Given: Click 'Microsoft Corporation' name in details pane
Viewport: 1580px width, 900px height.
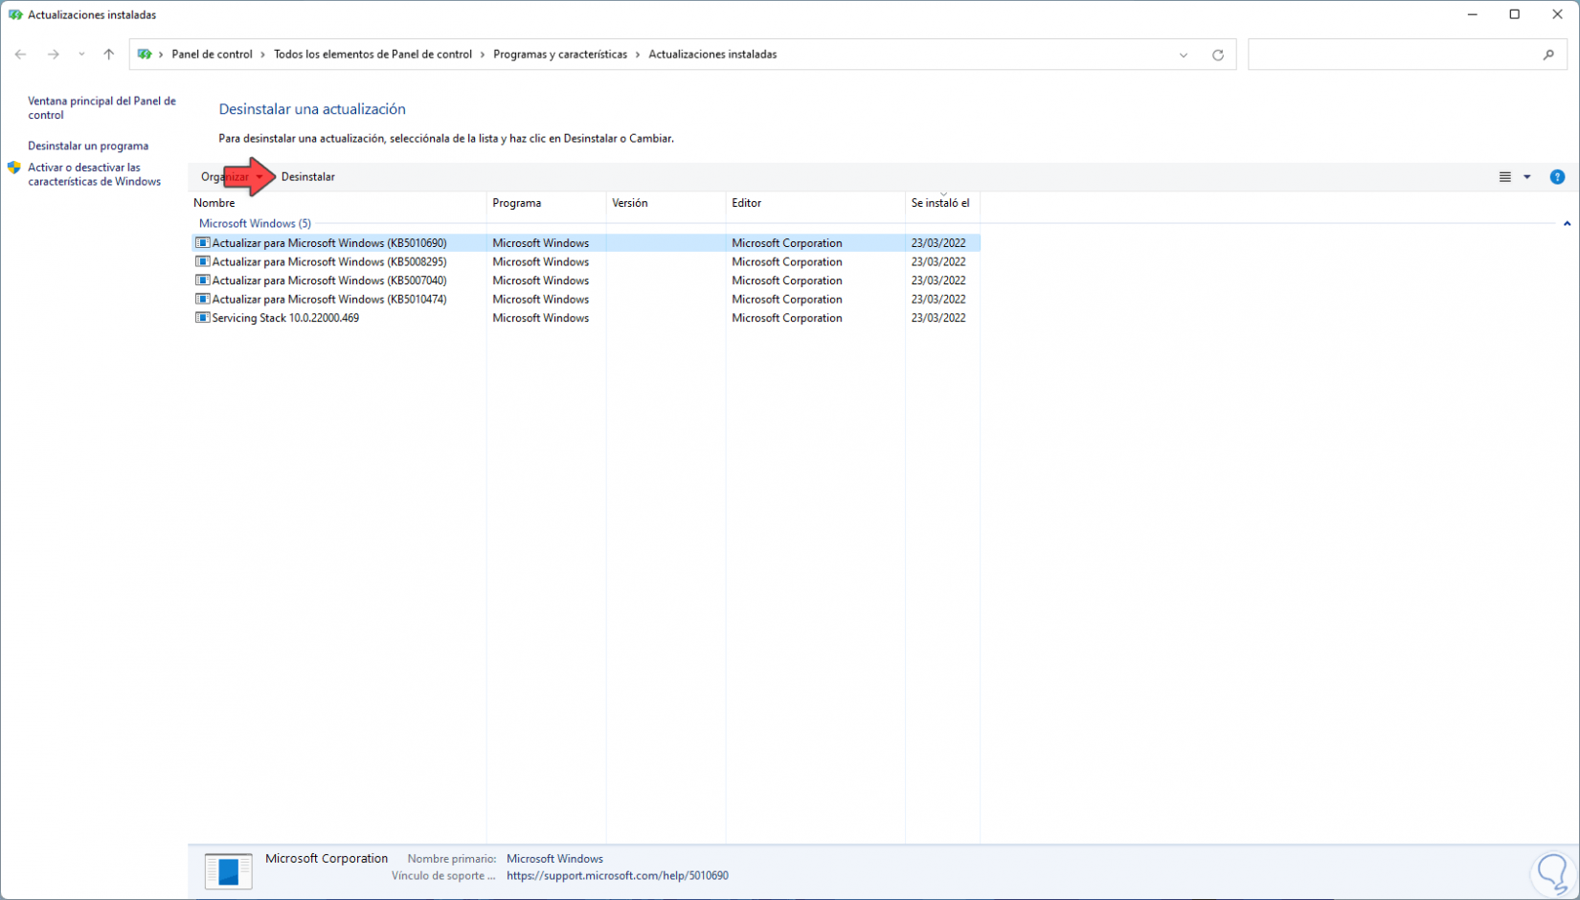Looking at the screenshot, I should pos(327,859).
